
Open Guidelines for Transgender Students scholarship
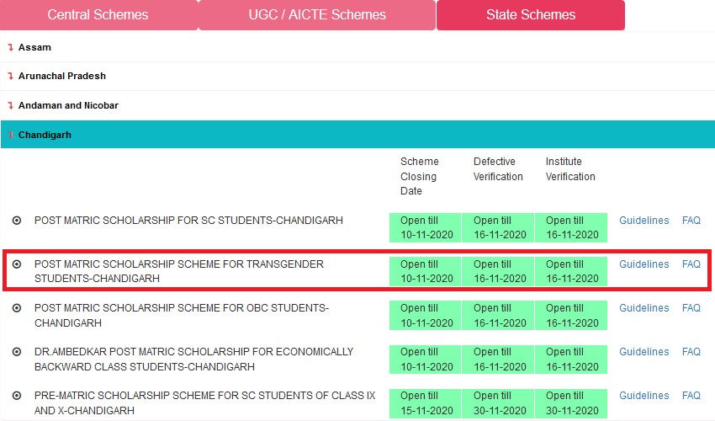pos(643,264)
